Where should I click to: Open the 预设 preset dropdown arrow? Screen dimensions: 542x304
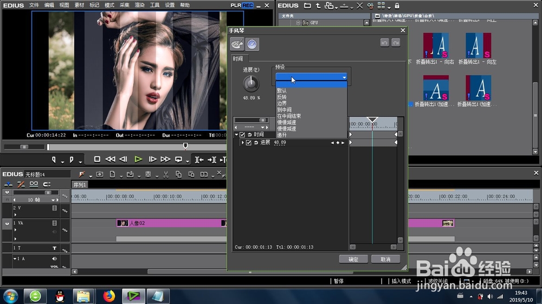(344, 77)
